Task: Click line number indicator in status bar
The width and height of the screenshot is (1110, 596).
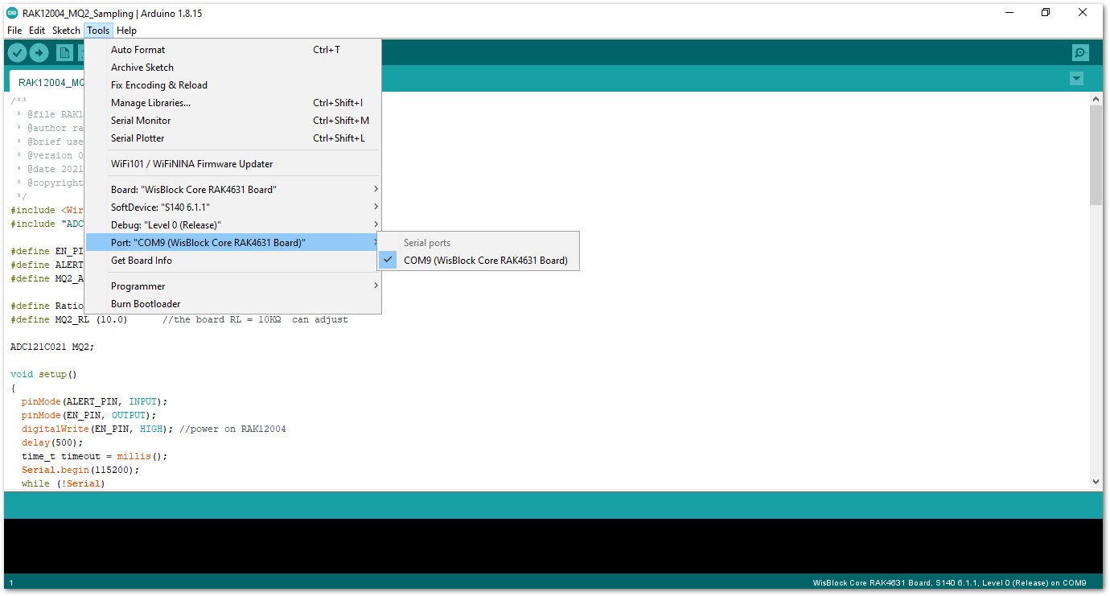Action: click(x=11, y=583)
